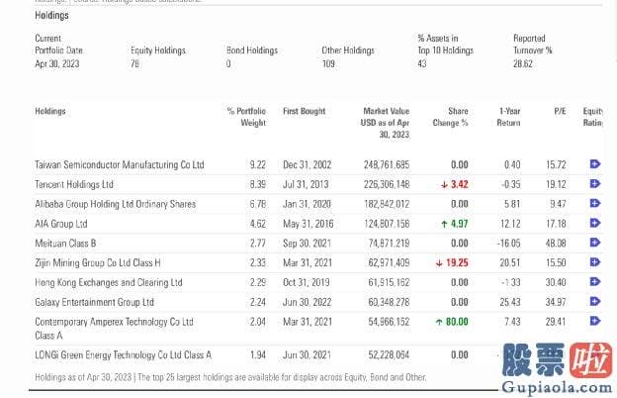Select Bond Holdings count 0
Viewport: 617px width, 398px height.
pos(228,63)
